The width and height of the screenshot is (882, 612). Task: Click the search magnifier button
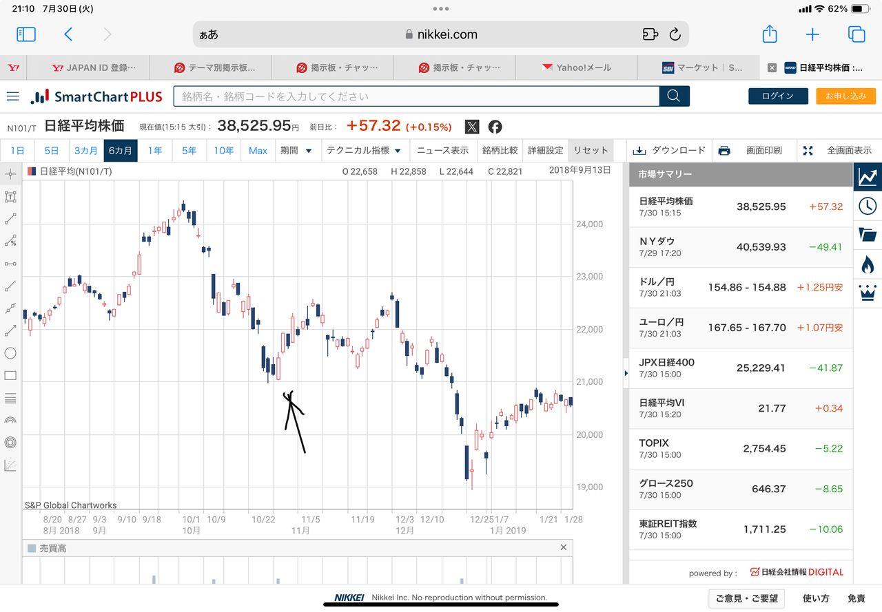tap(674, 96)
